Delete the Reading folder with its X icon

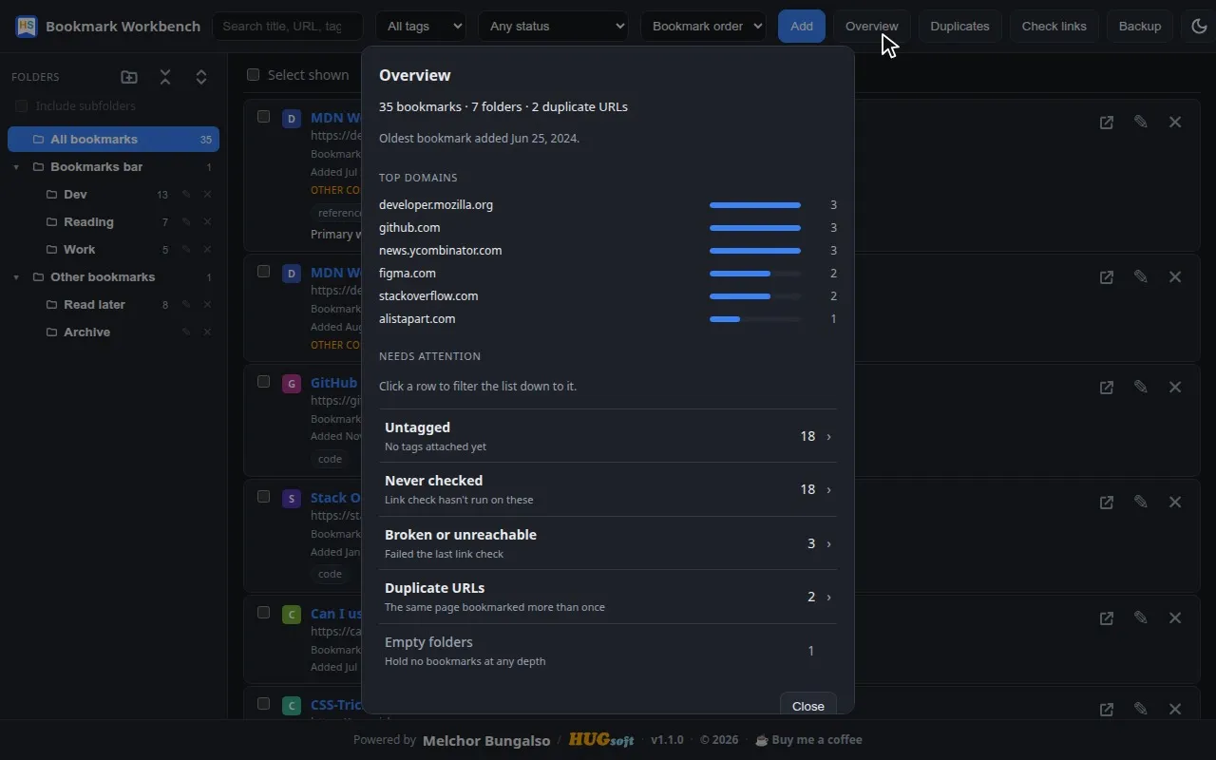207,222
